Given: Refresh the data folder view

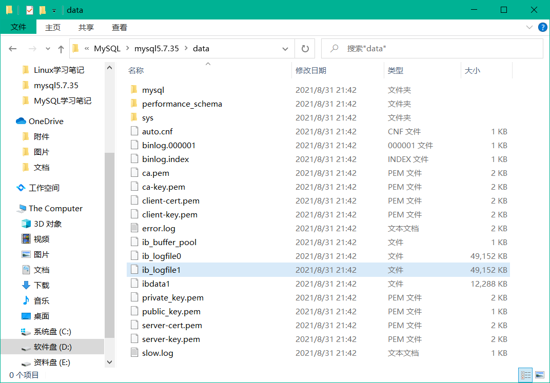Looking at the screenshot, I should click(x=305, y=49).
